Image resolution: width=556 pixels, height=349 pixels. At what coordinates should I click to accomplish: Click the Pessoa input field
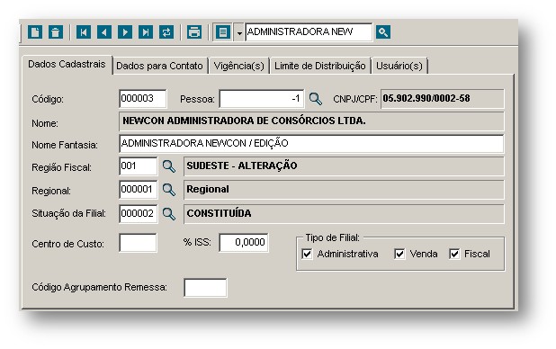(x=262, y=99)
